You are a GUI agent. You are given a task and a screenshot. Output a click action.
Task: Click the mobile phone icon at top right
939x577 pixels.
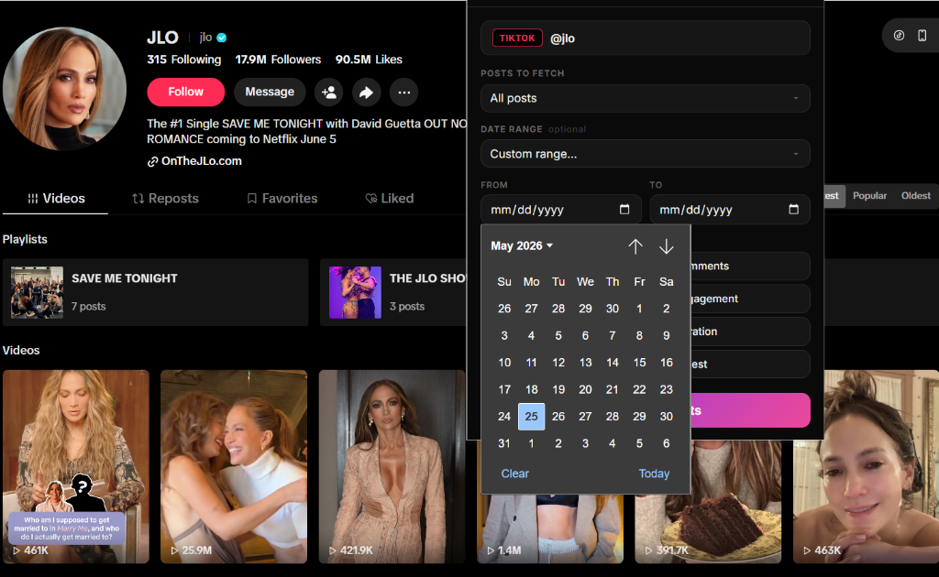(x=922, y=36)
